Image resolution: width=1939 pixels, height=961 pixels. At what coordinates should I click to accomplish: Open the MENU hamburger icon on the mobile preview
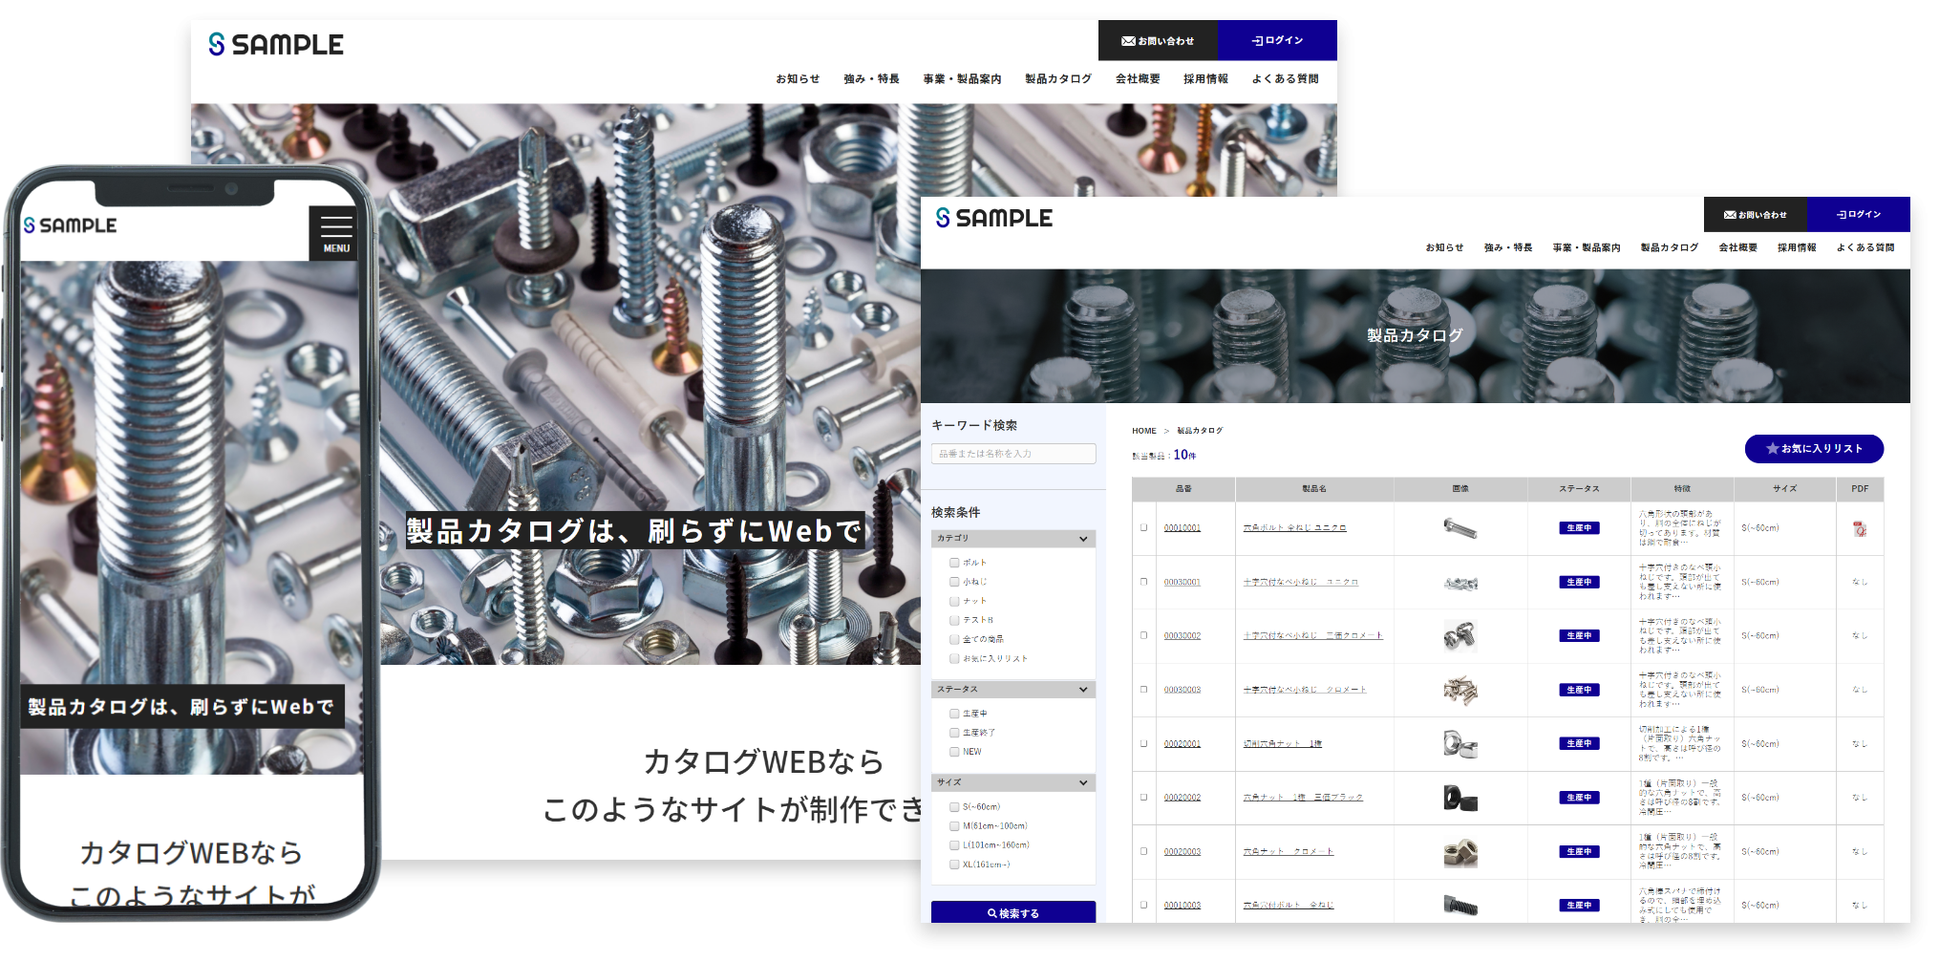[x=336, y=232]
